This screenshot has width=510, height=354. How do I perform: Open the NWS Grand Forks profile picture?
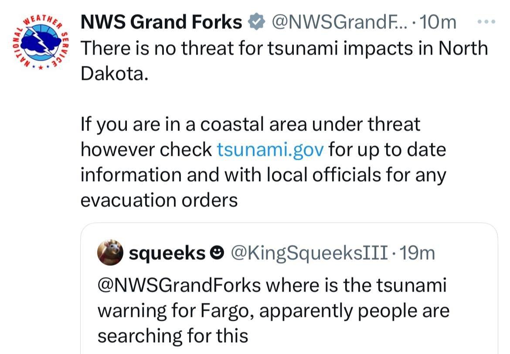click(41, 43)
